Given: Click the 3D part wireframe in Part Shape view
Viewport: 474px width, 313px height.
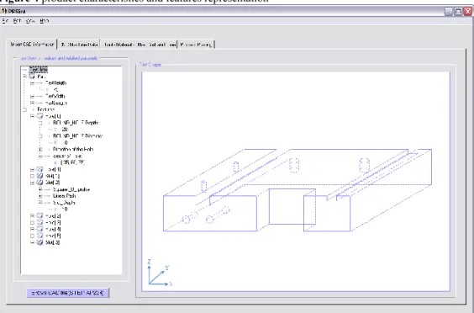Looking at the screenshot, I should [298, 190].
